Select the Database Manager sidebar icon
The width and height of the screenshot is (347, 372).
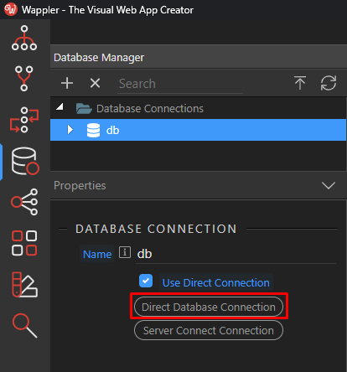coord(25,161)
